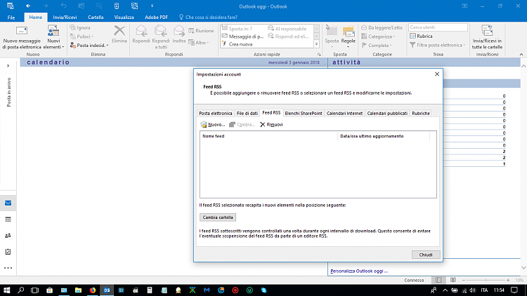527x296 pixels.
Task: Open the Altro dropdown
Action: tap(199, 43)
